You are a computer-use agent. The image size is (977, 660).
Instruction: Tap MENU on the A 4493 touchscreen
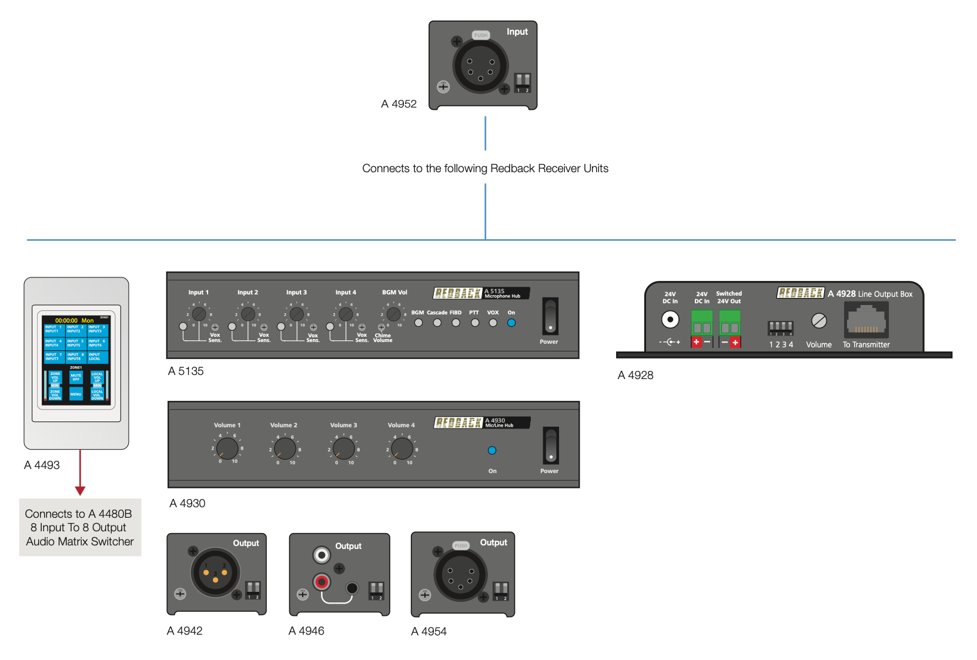pos(76,394)
